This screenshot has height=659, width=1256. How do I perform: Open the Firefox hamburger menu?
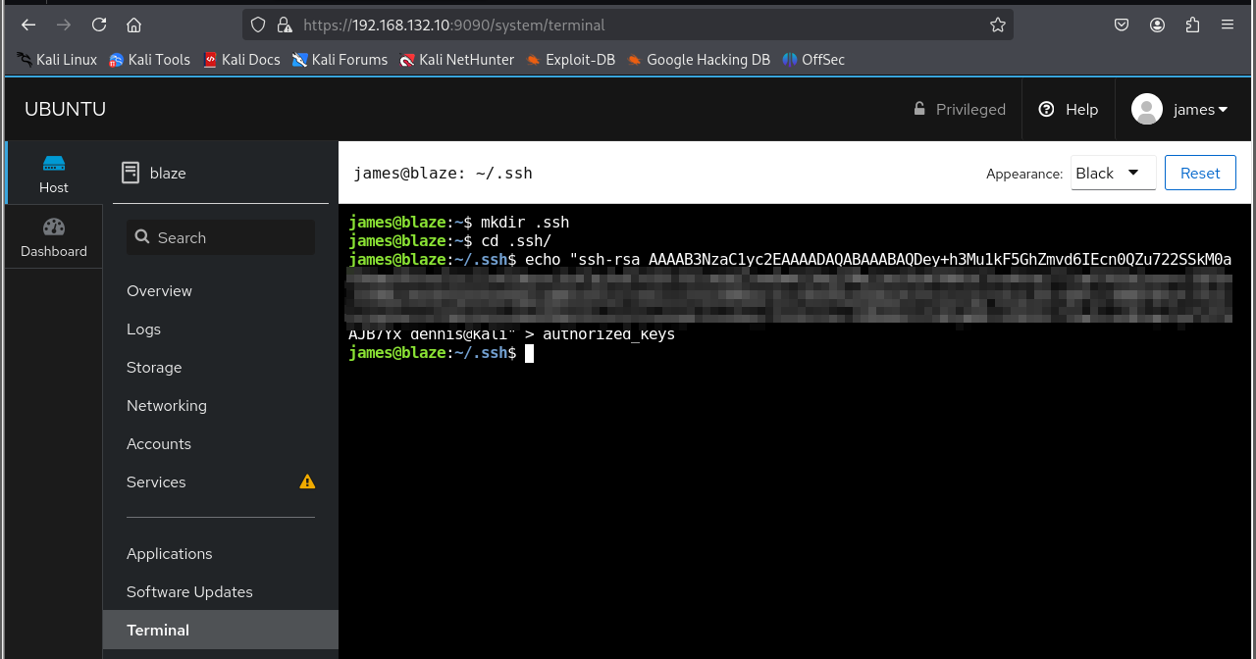[x=1227, y=25]
